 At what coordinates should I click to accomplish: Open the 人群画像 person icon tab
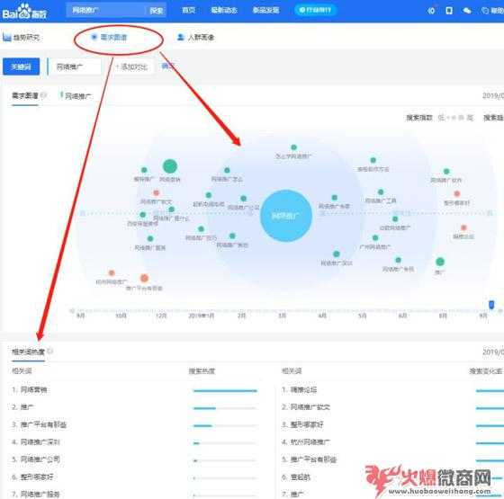[x=181, y=37]
